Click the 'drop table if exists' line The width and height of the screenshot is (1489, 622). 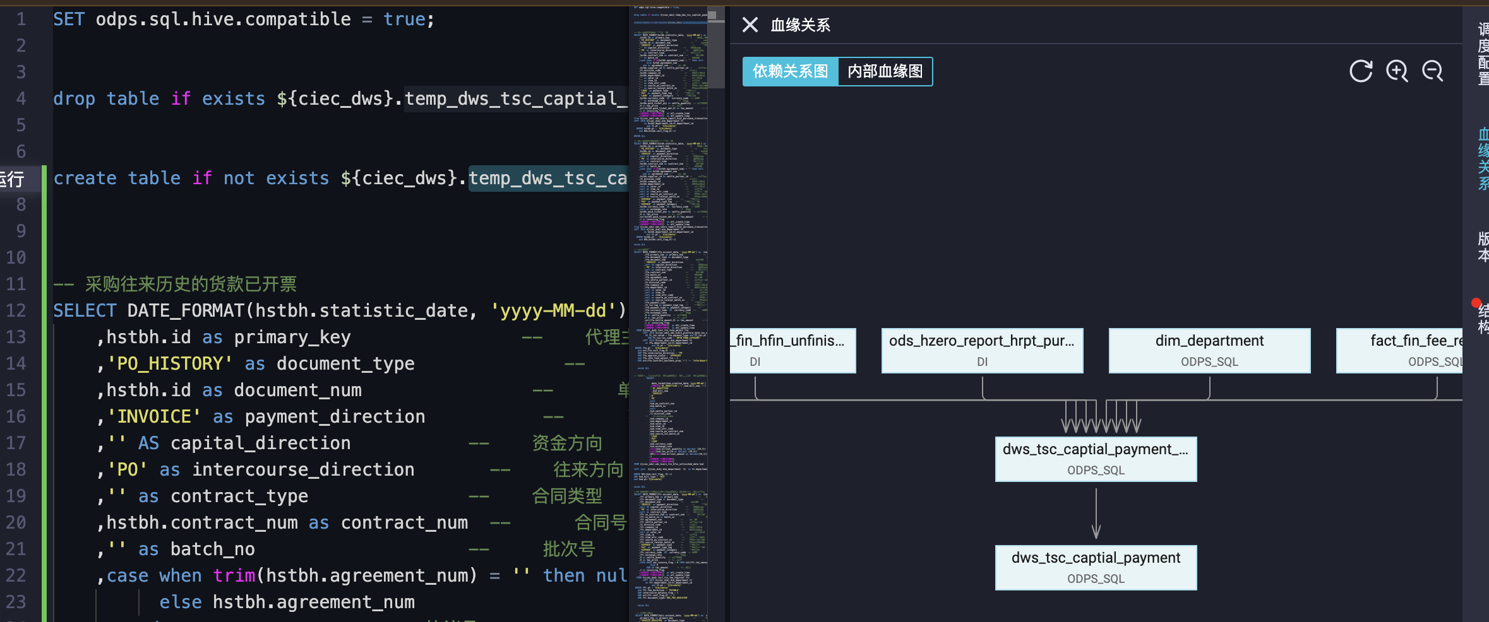[x=340, y=98]
